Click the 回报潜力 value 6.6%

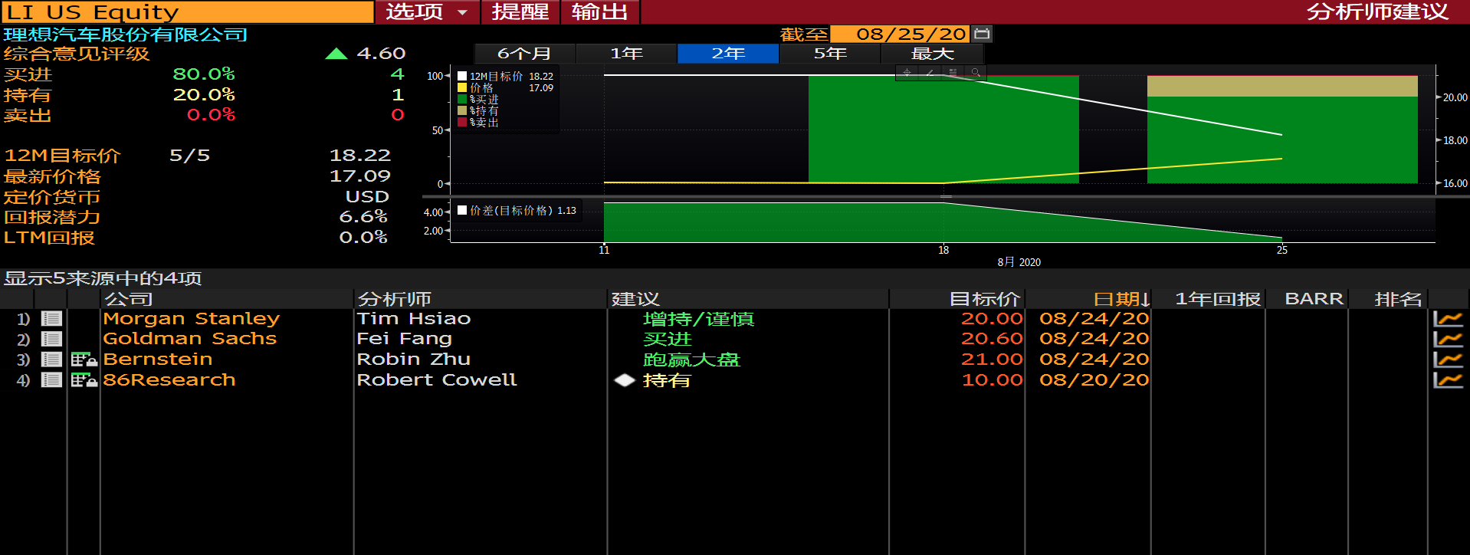(x=363, y=217)
